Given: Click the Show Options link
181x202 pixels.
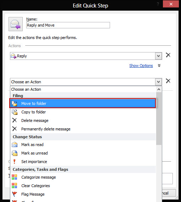Looking at the screenshot, I should [x=141, y=66].
